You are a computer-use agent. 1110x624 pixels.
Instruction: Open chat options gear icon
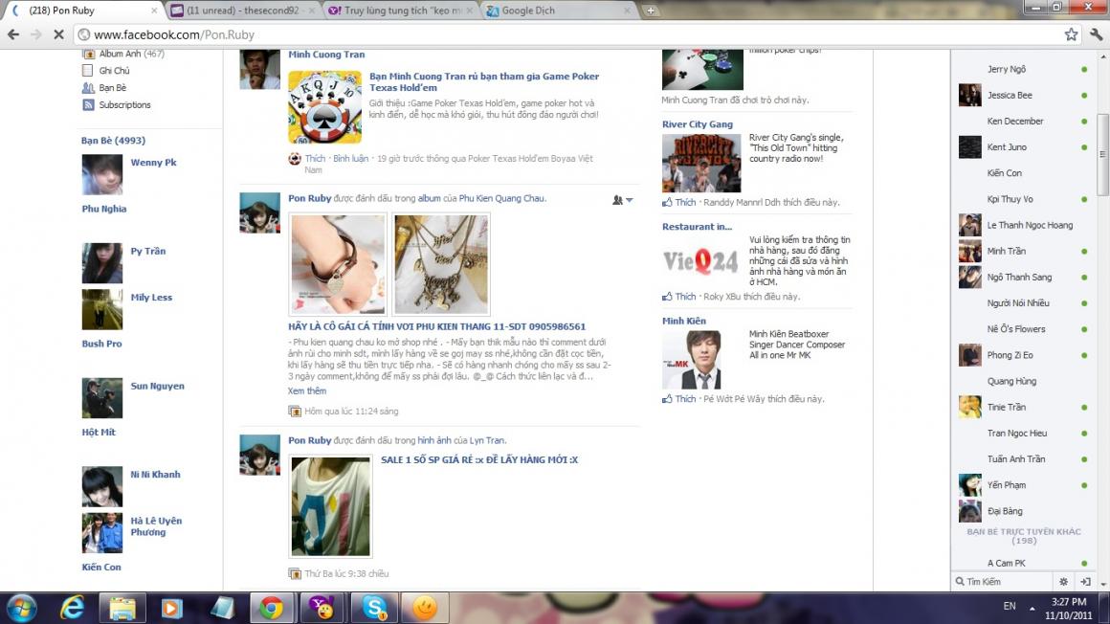click(1063, 582)
